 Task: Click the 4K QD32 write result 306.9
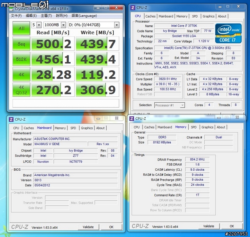[x=97, y=90]
